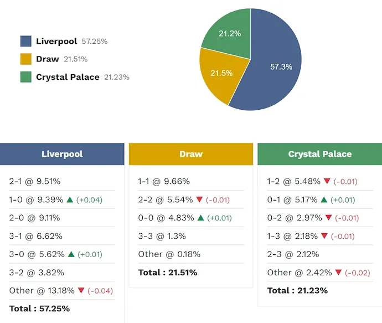The width and height of the screenshot is (382, 323).
Task: Click the green Crystal Palace legend swatch
Action: pos(25,77)
